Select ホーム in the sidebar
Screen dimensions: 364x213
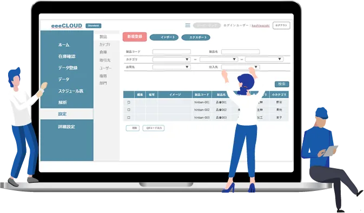coord(64,45)
